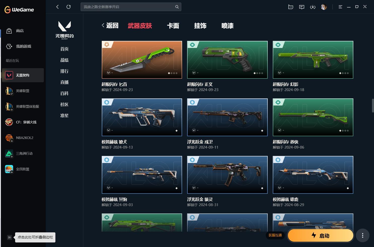
Task: Open the messages icon in the top bar
Action: (x=302, y=7)
